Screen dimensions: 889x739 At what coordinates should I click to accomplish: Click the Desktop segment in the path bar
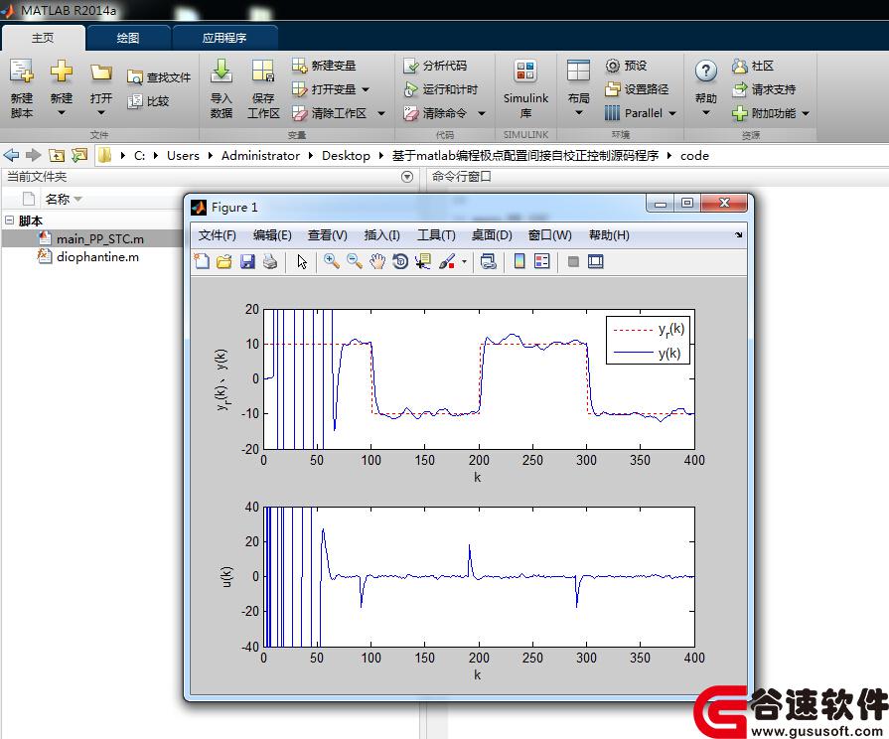pyautogui.click(x=346, y=155)
